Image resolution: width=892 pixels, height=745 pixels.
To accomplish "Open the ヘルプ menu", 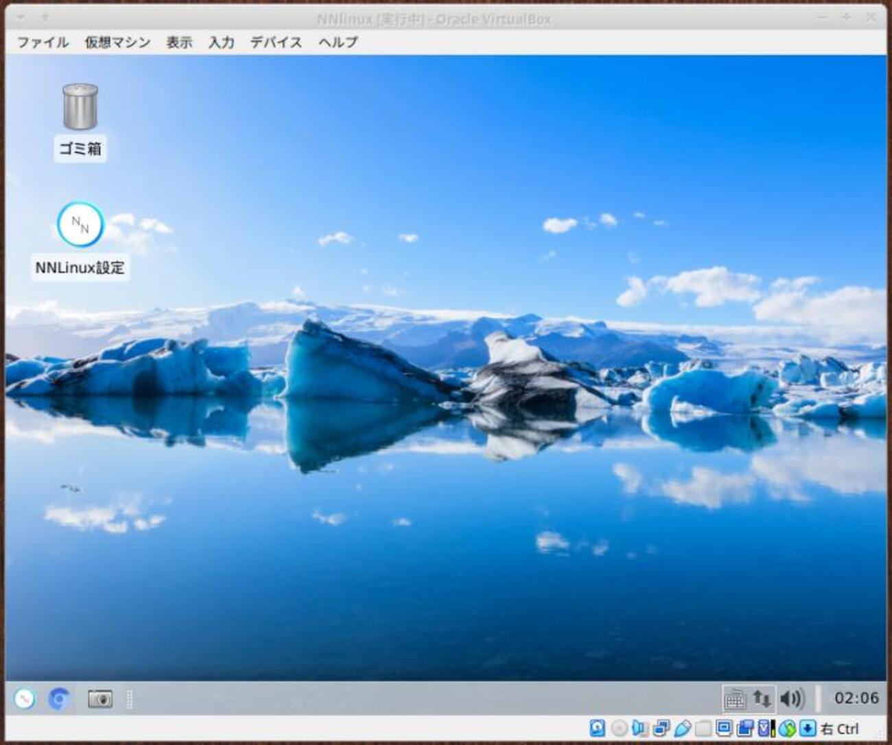I will tap(338, 42).
